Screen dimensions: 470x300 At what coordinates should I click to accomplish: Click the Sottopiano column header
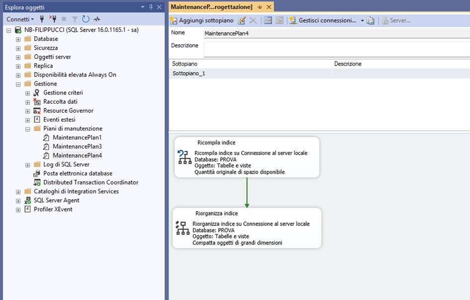250,64
